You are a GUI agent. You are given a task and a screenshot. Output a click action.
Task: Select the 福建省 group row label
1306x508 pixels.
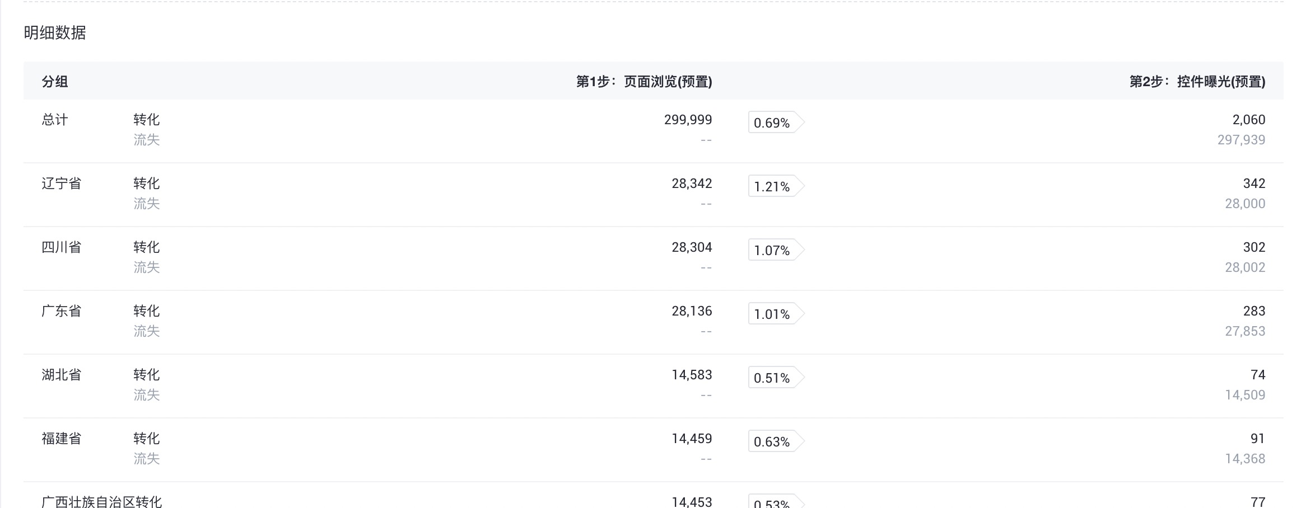pos(62,439)
